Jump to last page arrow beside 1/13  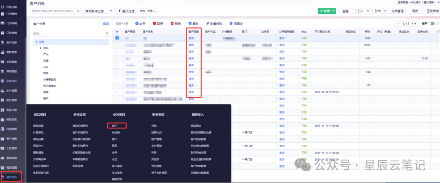415,24
